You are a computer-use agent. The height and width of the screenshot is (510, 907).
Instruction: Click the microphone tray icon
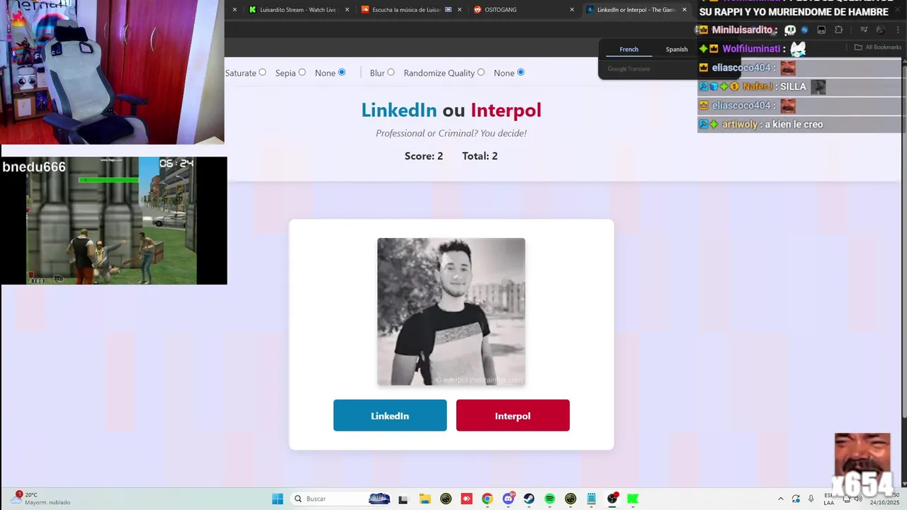[811, 499]
